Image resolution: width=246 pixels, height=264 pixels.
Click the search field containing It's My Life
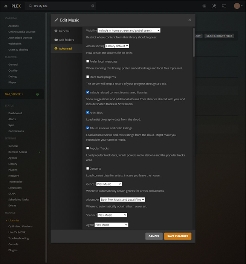tap(61, 6)
